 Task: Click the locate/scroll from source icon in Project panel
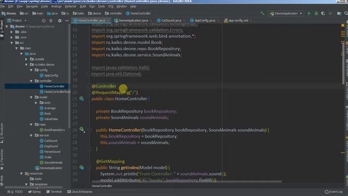tap(43, 21)
